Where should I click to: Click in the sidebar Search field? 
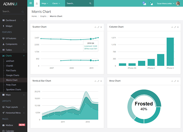coord(12,12)
